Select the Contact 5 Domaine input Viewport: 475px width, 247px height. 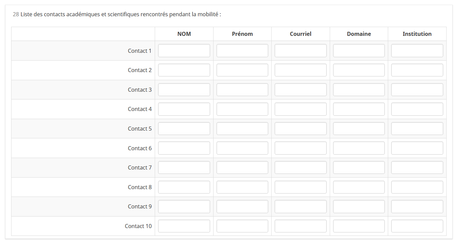click(359, 129)
